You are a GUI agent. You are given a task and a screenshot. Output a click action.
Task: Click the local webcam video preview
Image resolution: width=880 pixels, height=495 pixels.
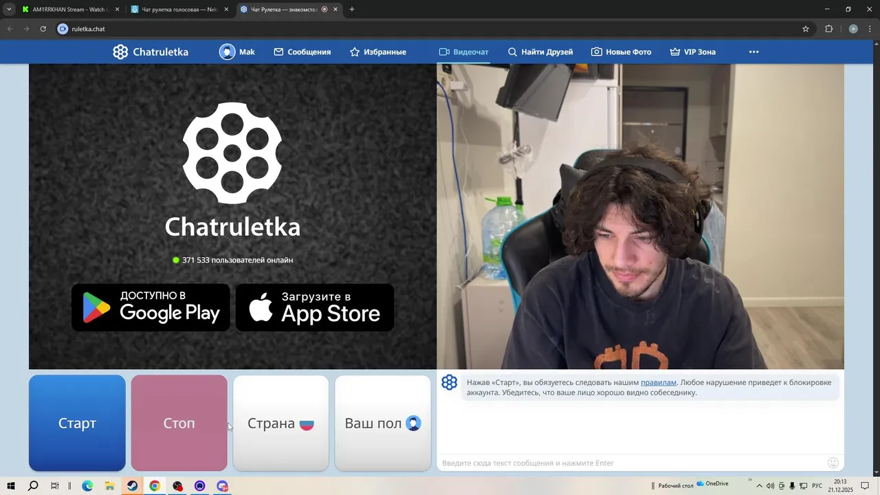coord(640,217)
